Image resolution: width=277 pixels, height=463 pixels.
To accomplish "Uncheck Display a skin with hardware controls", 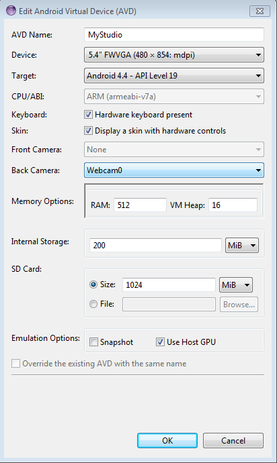I will coord(88,131).
